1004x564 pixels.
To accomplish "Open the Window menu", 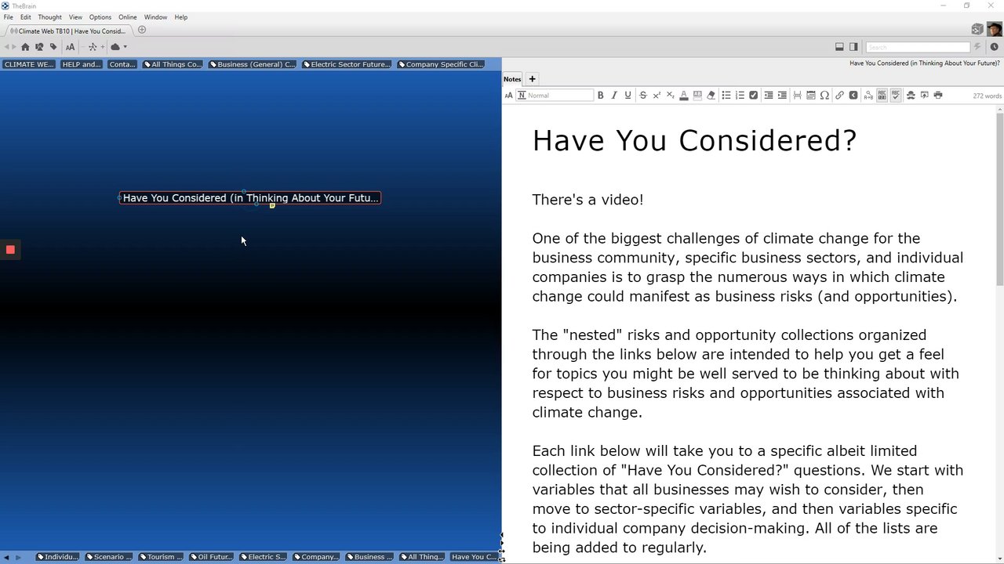I will coord(155,17).
